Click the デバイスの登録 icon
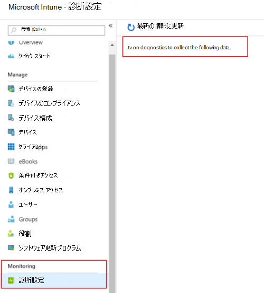This screenshot has width=264, height=293. coord(11,89)
